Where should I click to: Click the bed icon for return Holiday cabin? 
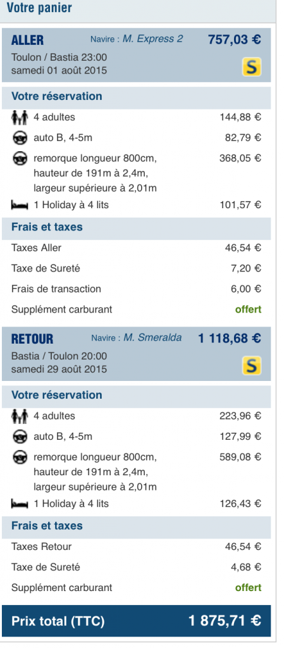pos(20,504)
